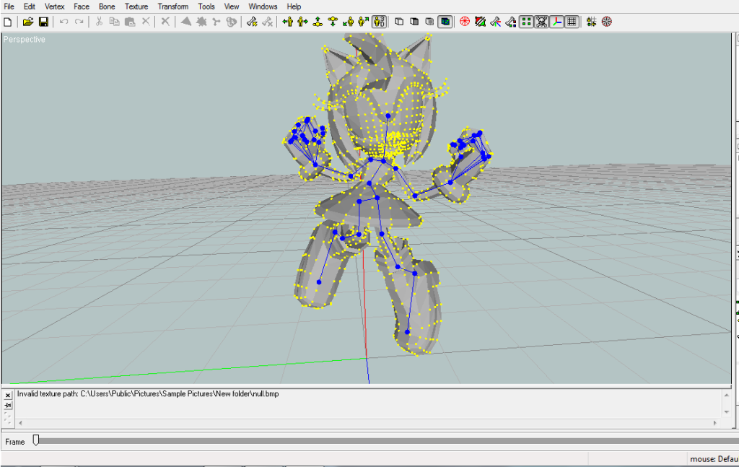This screenshot has width=739, height=467.
Task: Click the message panel right scroll arrow
Action: (x=714, y=423)
